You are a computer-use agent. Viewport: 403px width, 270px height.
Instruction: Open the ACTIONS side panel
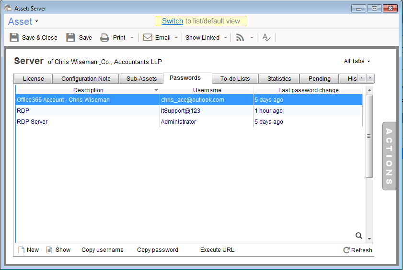[389, 156]
